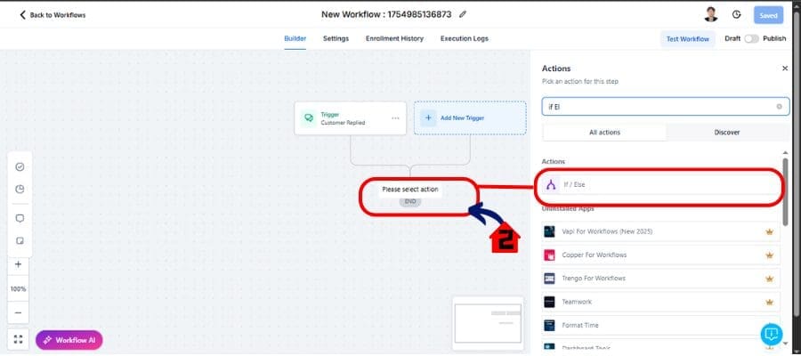Image resolution: width=801 pixels, height=356 pixels.
Task: Add a sticky note from left toolbar
Action: point(20,240)
